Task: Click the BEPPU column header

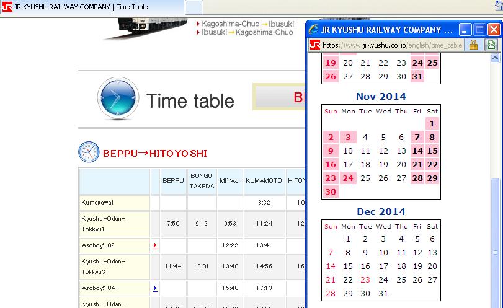Action: point(173,181)
